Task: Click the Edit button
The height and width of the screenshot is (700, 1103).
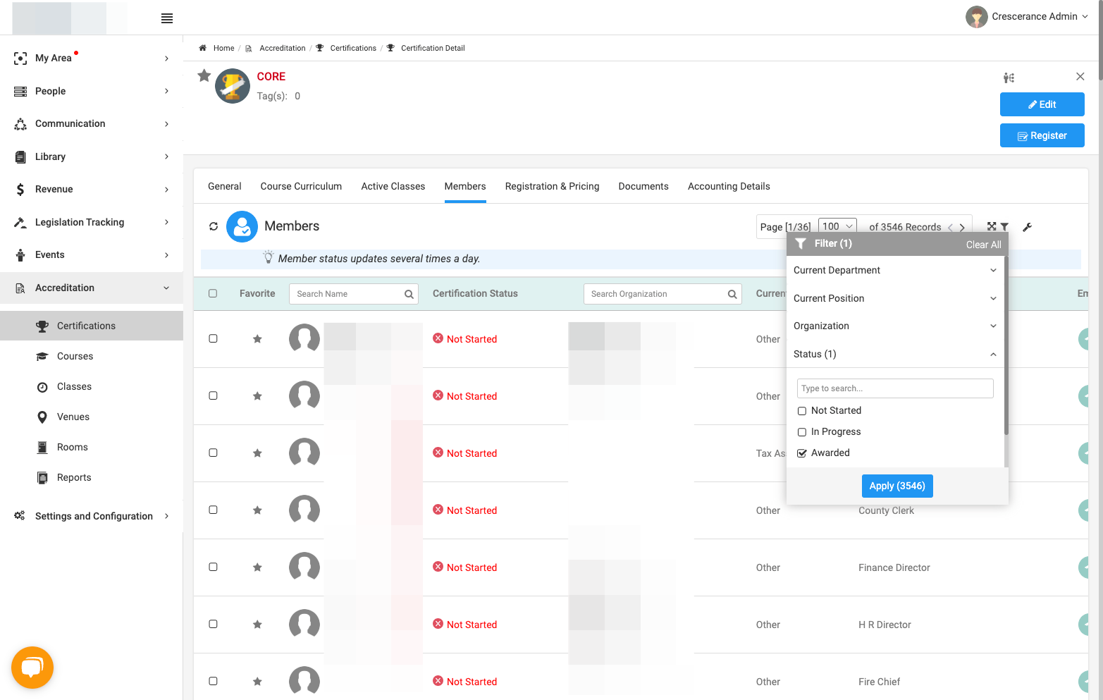Action: tap(1042, 104)
